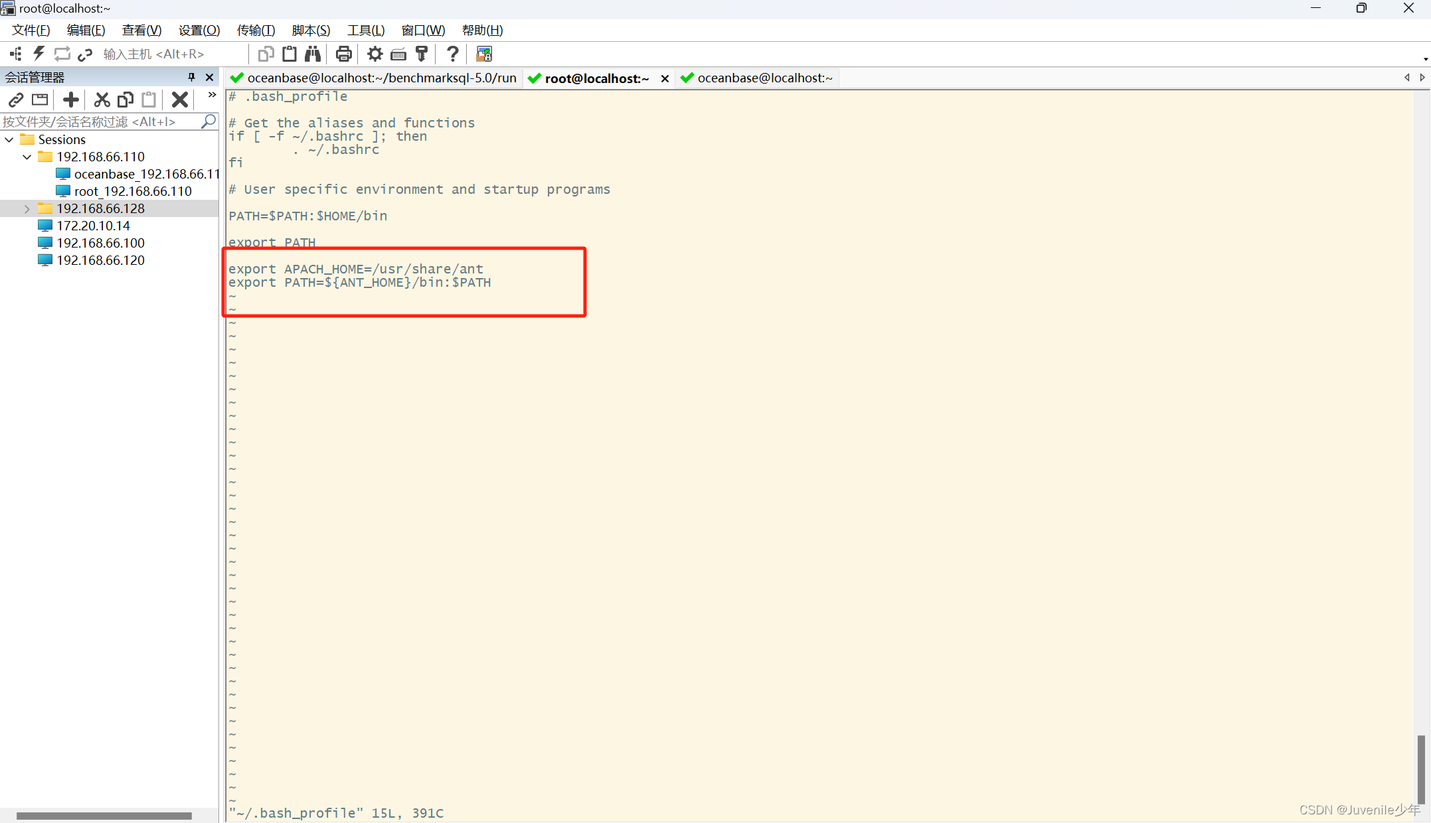Click the Copy icon in main toolbar
The width and height of the screenshot is (1431, 823).
266,54
